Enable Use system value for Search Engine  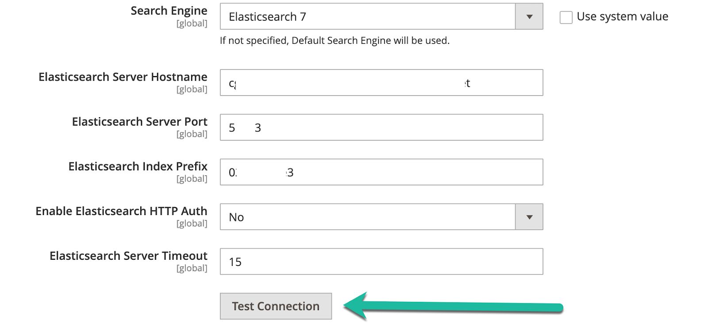(x=565, y=17)
